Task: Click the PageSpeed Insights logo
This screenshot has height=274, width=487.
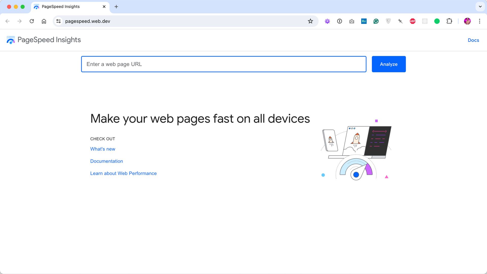Action: pos(11,40)
